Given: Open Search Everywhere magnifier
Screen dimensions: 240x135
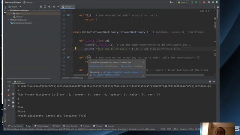Looking at the screenshot, I should 209,2.
